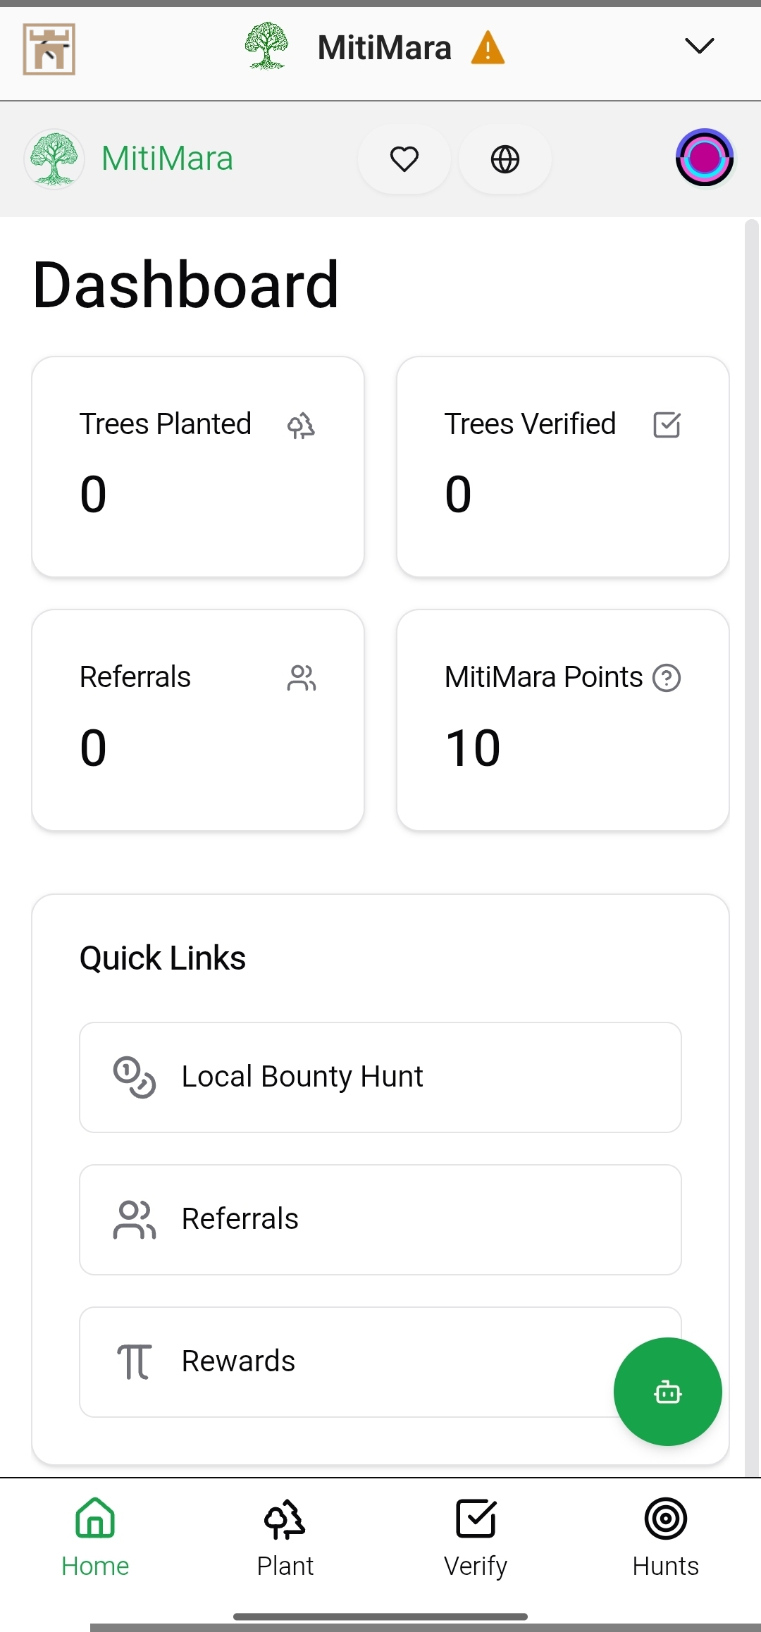This screenshot has height=1632, width=761.
Task: Tap the MitiMara tree logo in header
Action: tap(54, 159)
